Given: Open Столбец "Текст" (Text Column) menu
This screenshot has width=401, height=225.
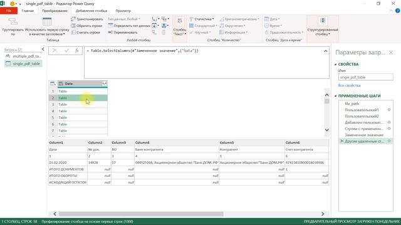Looking at the screenshot, I should [x=180, y=27].
